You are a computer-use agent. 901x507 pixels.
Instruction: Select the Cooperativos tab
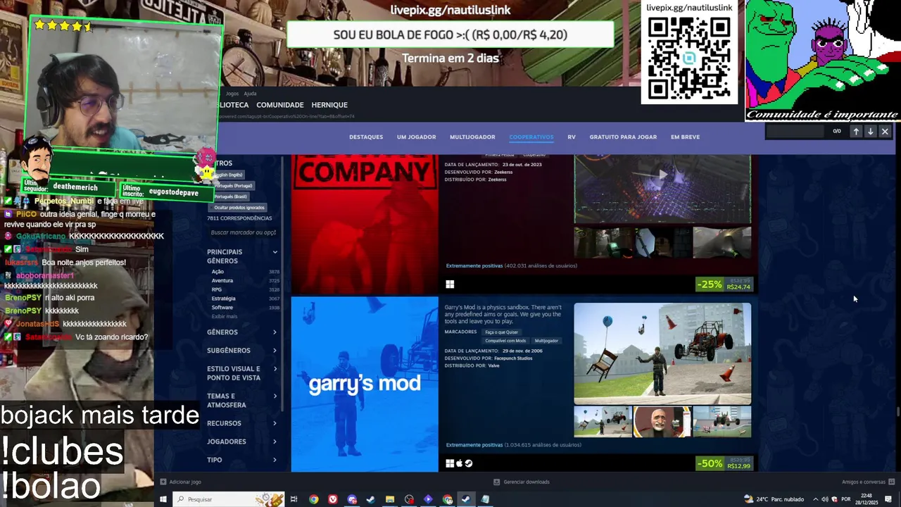point(531,137)
